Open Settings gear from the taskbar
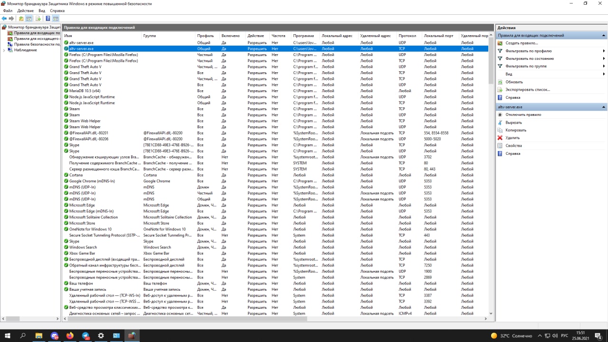This screenshot has height=342, width=608. (x=101, y=335)
